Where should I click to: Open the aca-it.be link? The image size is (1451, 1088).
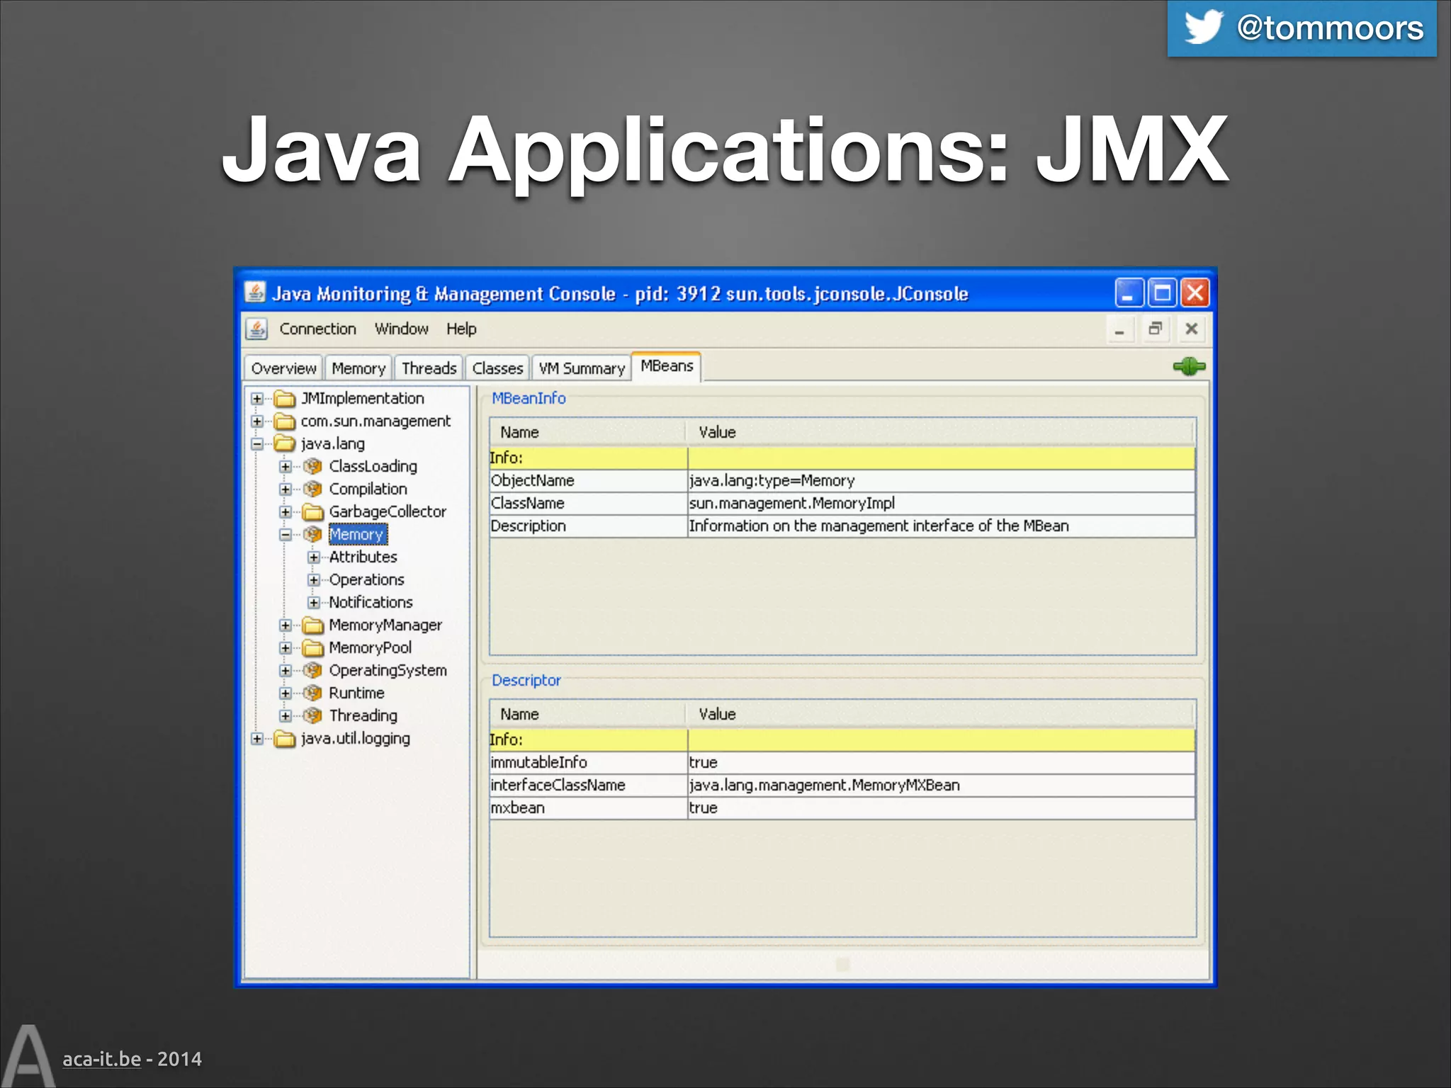coord(101,1059)
